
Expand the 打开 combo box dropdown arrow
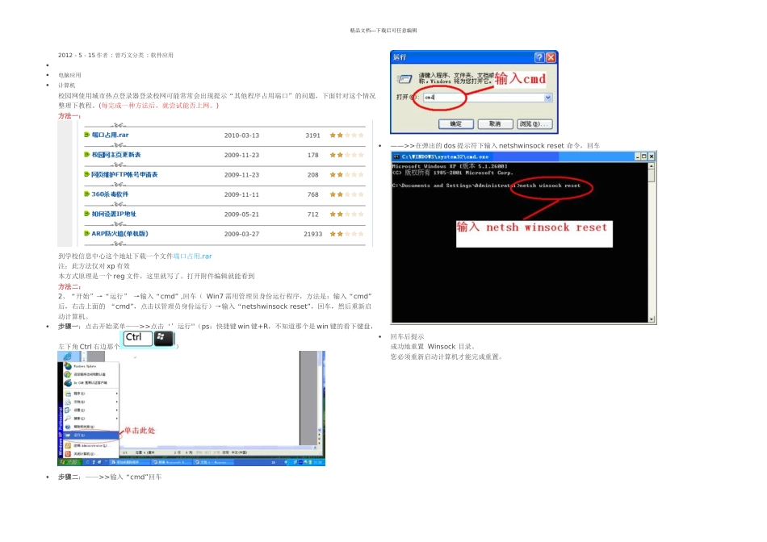[x=548, y=98]
